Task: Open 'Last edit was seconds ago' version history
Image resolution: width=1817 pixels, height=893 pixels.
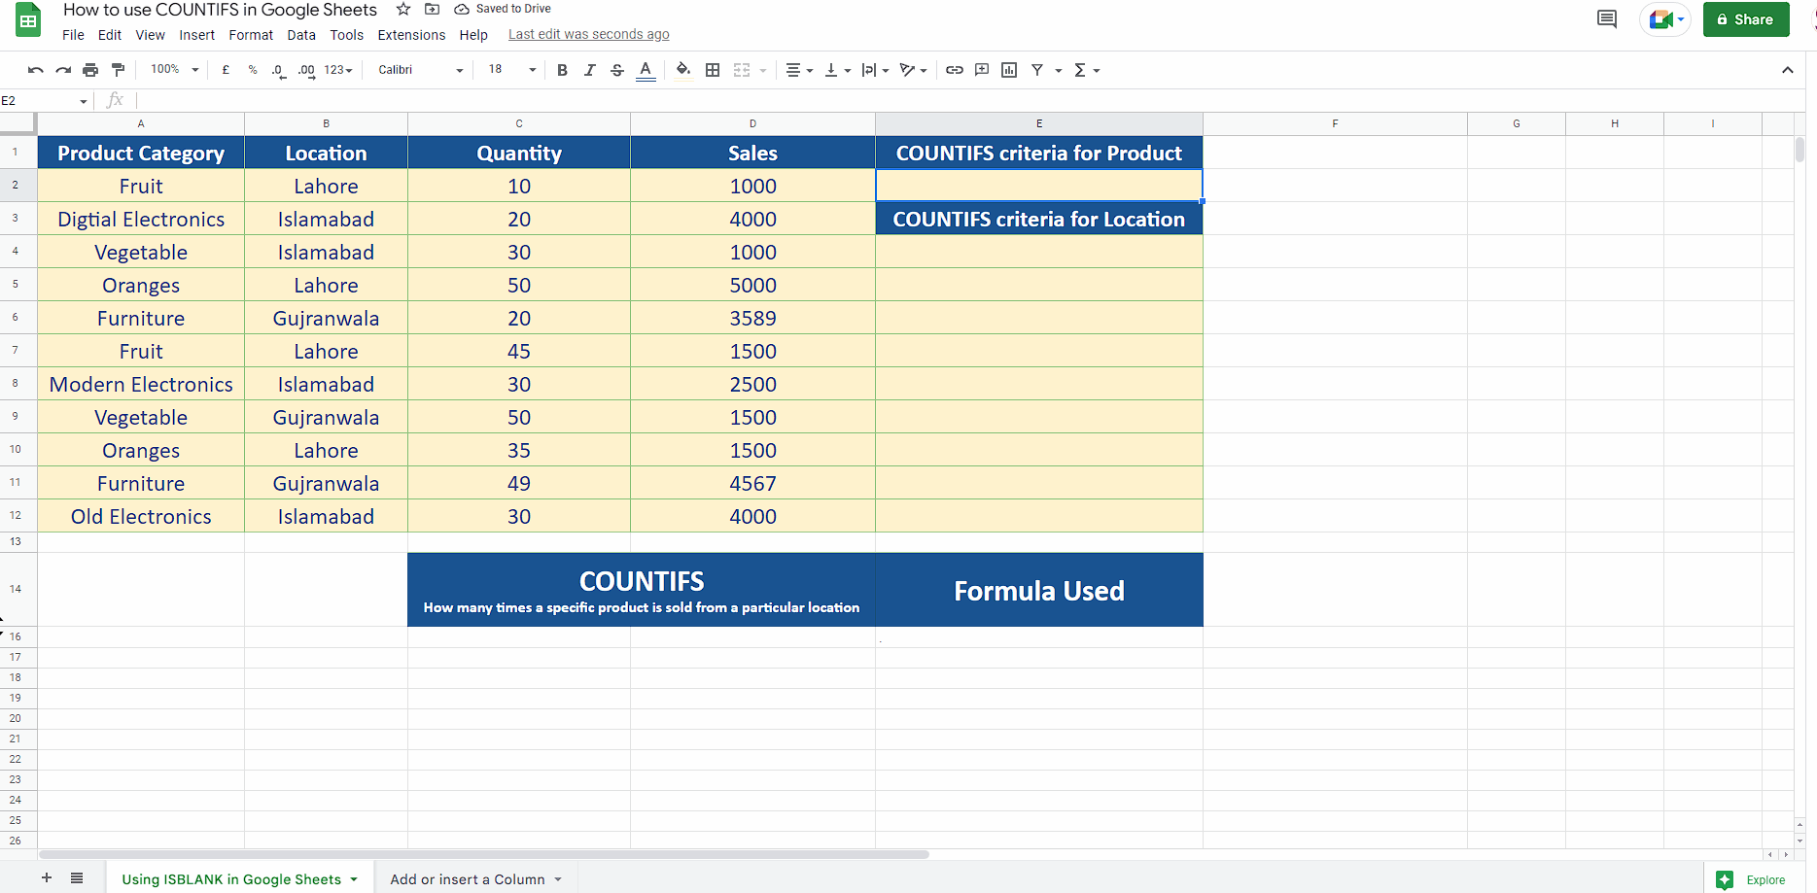Action: [587, 33]
